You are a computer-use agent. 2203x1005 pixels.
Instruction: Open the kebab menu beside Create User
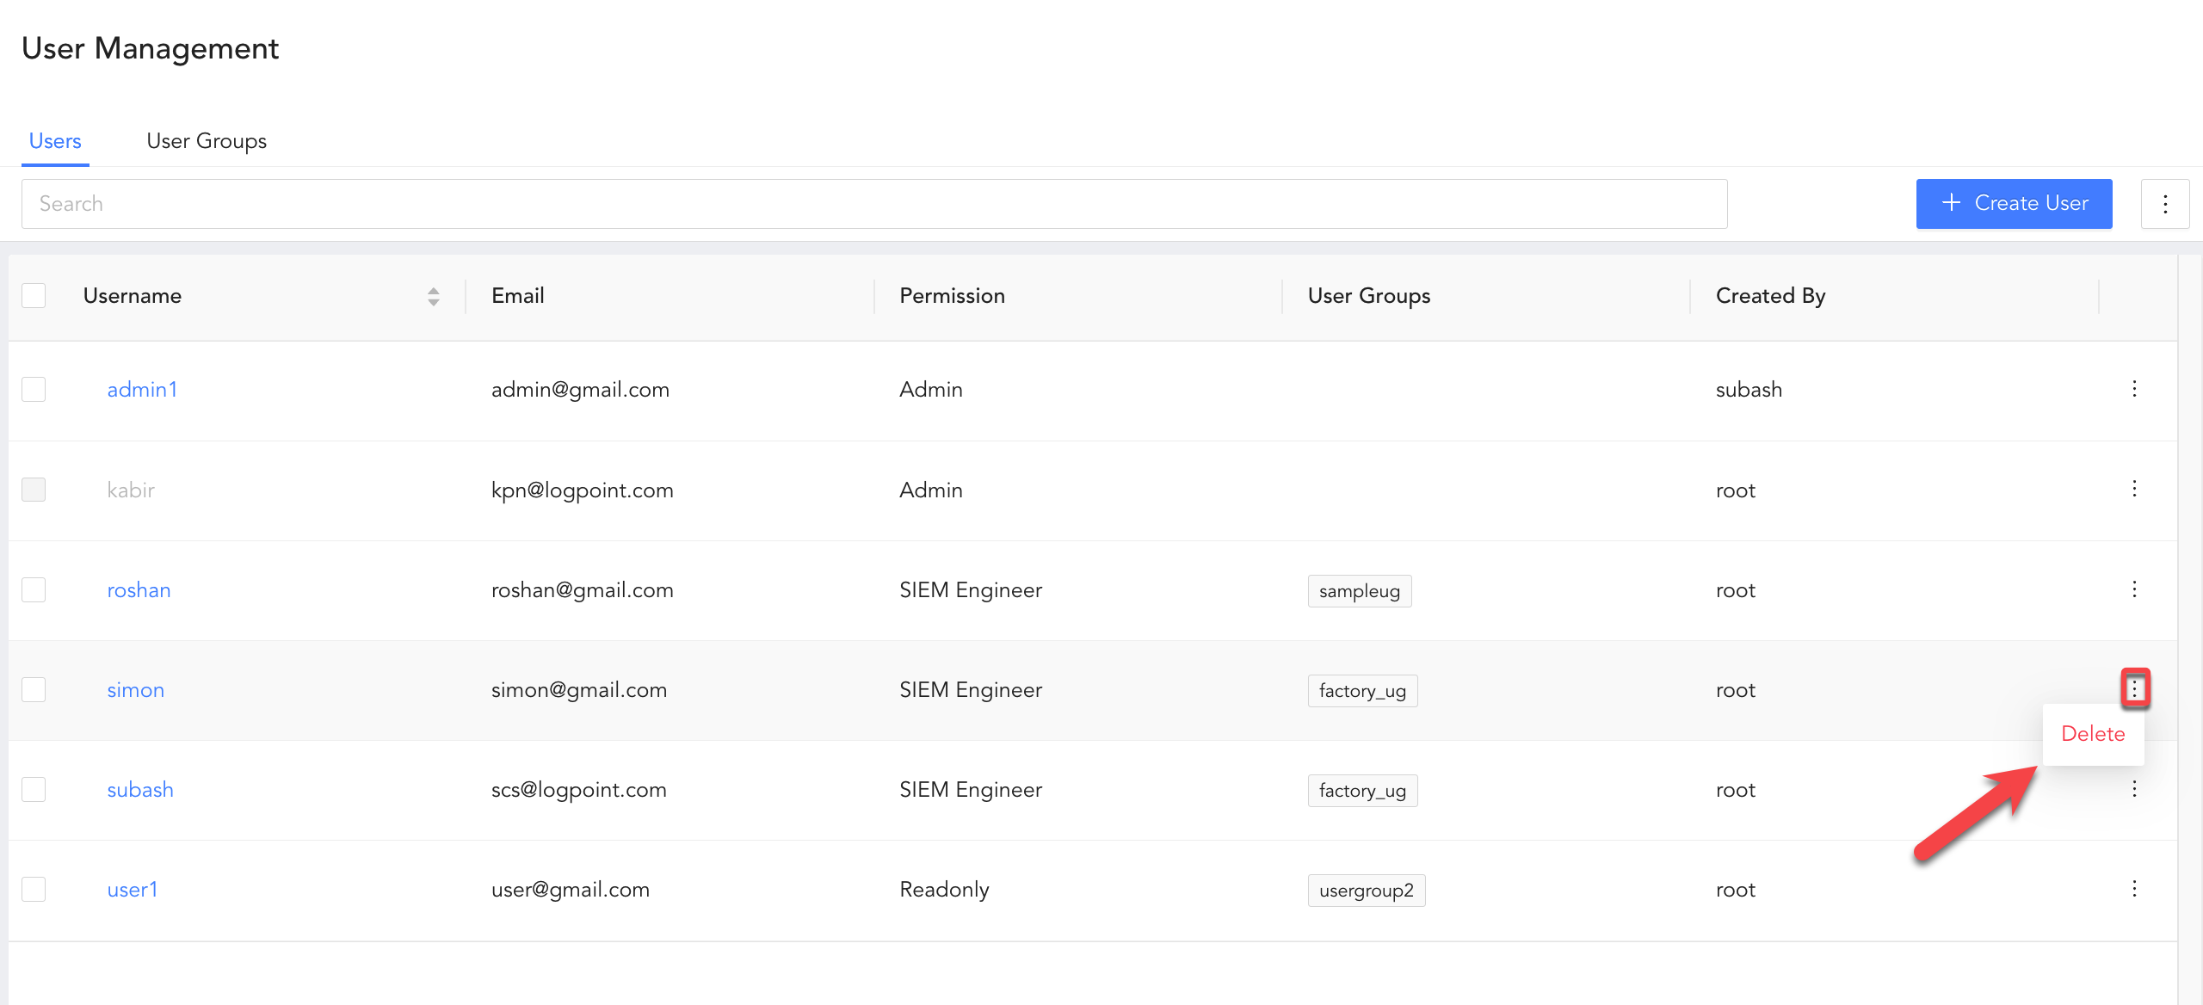2165,204
